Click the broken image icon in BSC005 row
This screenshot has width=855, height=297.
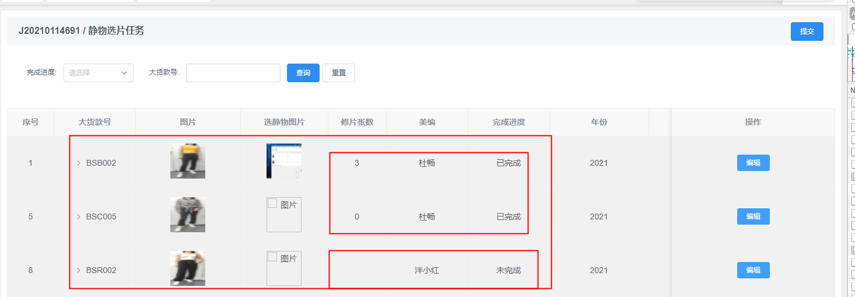[272, 204]
